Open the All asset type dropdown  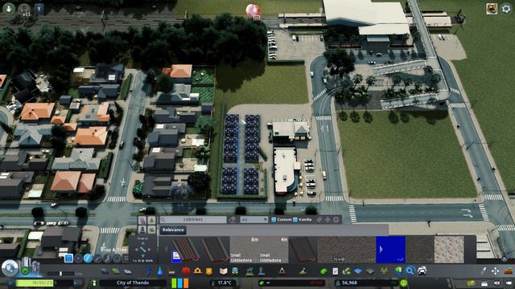(x=253, y=219)
